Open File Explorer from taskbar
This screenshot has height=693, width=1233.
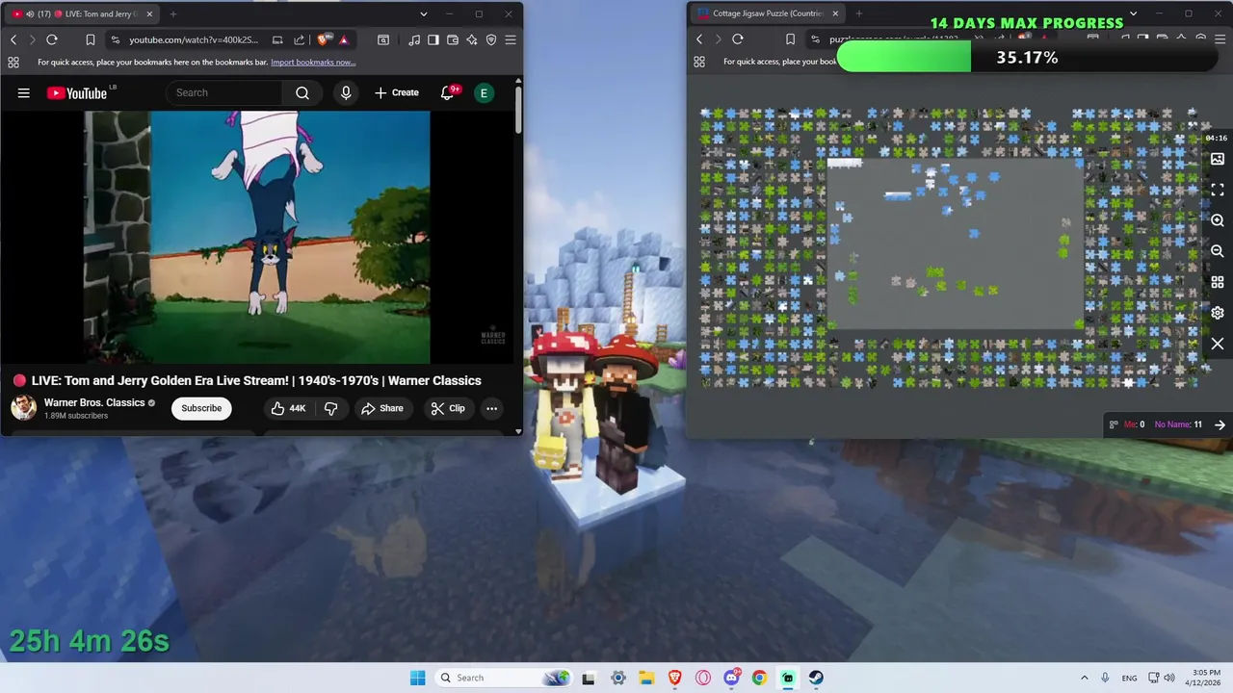click(646, 678)
